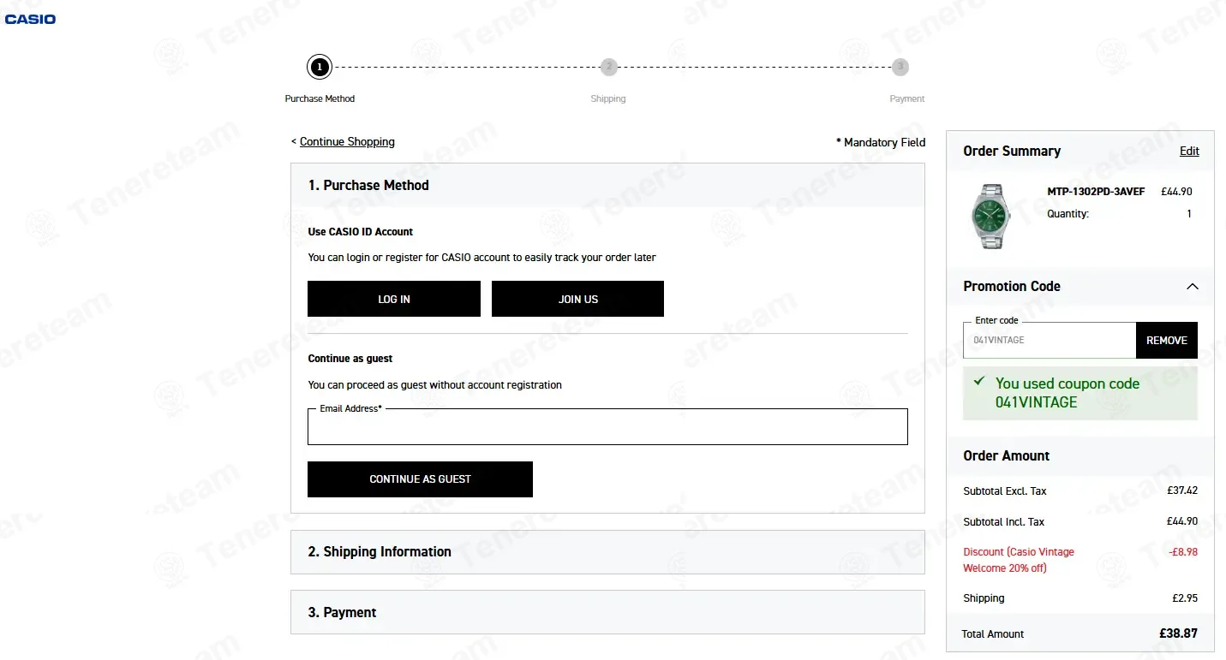The height and width of the screenshot is (660, 1226).
Task: Click the CASIO logo
Action: (30, 19)
